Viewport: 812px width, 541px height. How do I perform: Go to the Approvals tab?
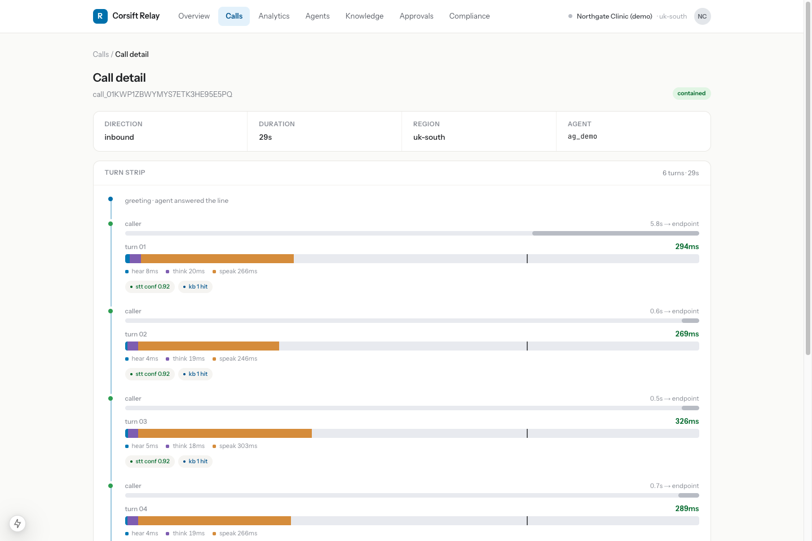coord(417,16)
